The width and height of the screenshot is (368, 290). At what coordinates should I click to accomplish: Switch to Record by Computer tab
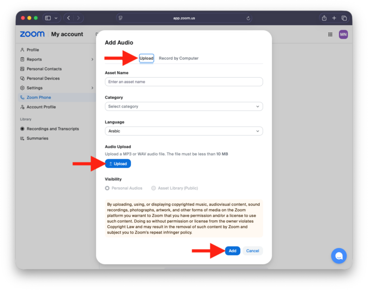click(x=178, y=58)
